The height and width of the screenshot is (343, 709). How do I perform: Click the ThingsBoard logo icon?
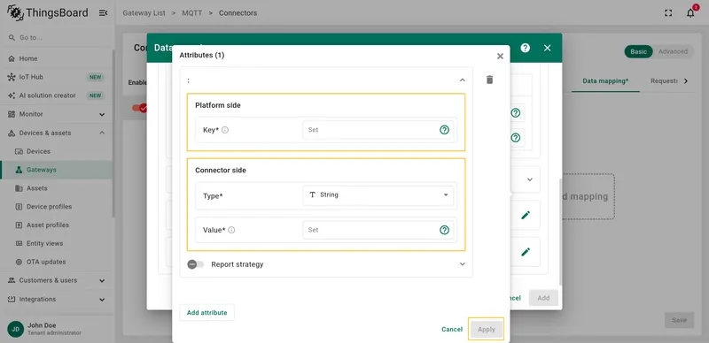click(x=15, y=13)
